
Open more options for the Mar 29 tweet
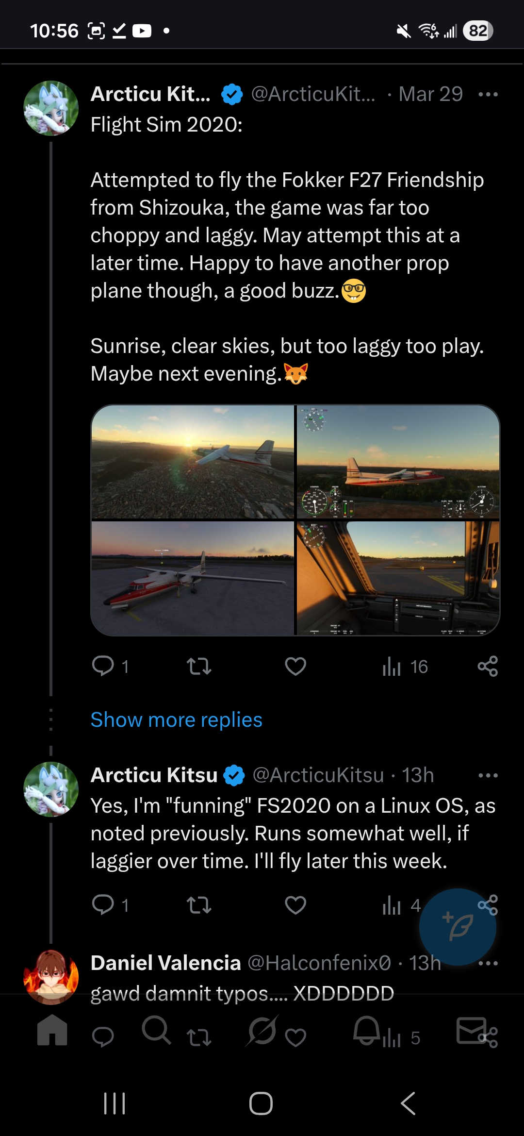click(488, 94)
